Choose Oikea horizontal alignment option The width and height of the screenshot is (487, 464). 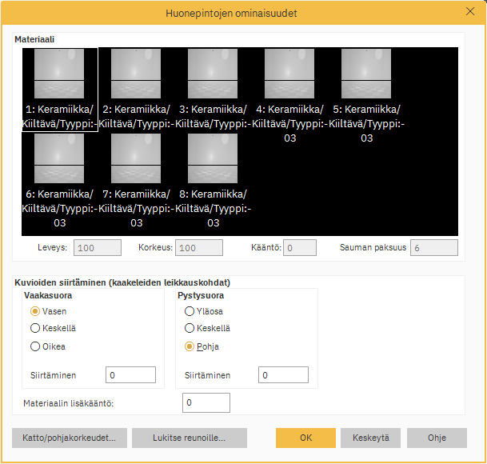[x=35, y=346]
